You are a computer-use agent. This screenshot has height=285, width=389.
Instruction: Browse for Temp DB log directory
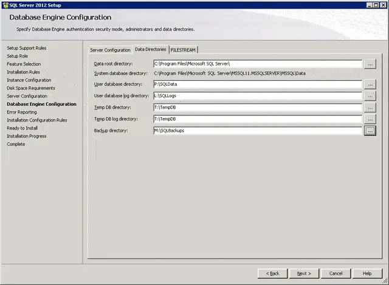[x=370, y=119]
